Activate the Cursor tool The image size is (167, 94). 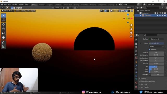3,20
